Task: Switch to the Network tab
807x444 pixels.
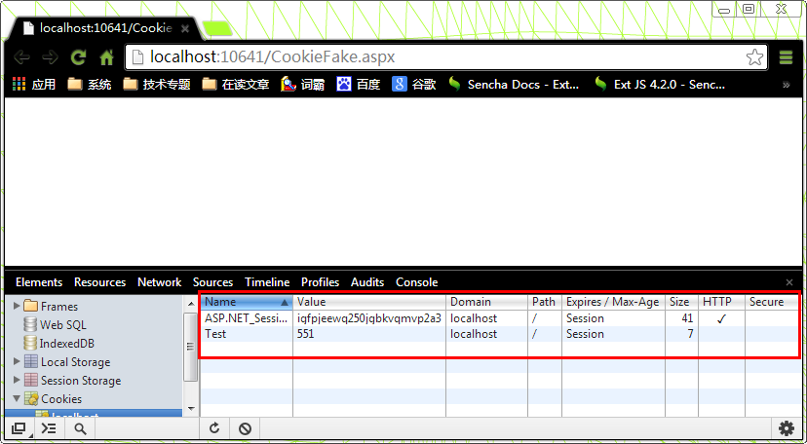Action: pos(159,282)
